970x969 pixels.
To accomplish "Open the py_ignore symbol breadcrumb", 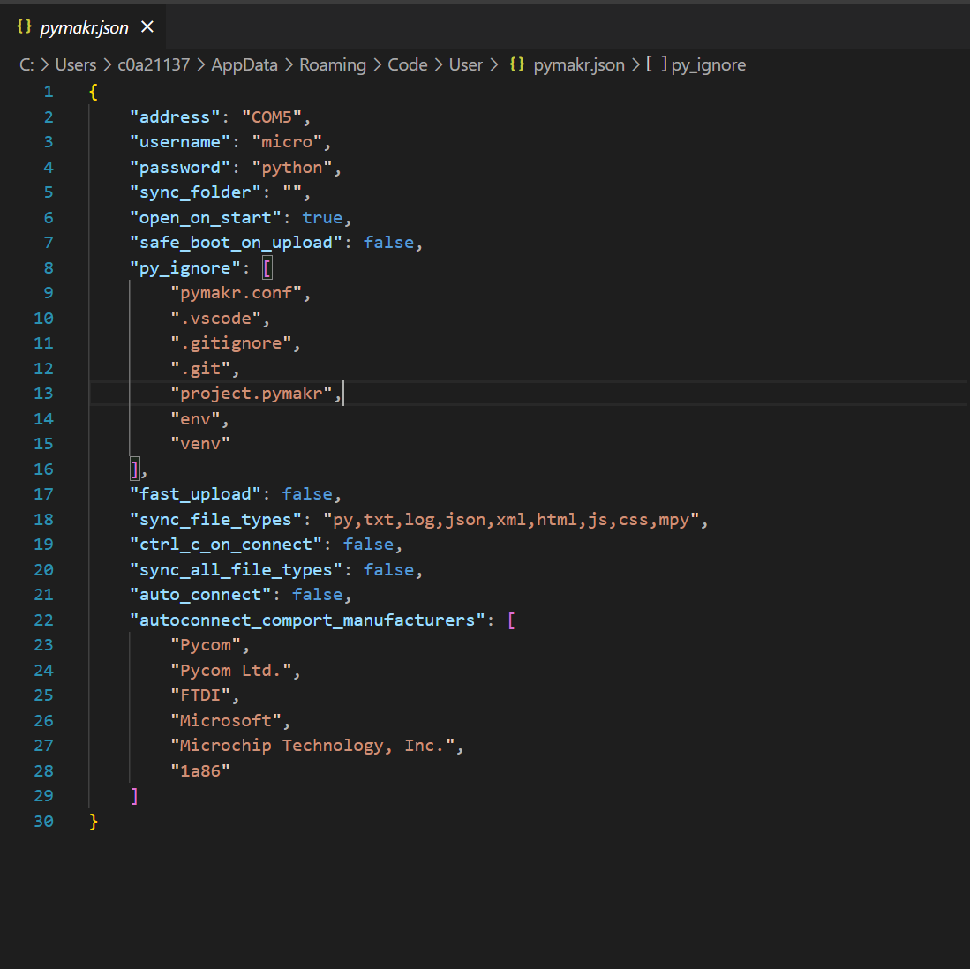I will click(x=709, y=64).
